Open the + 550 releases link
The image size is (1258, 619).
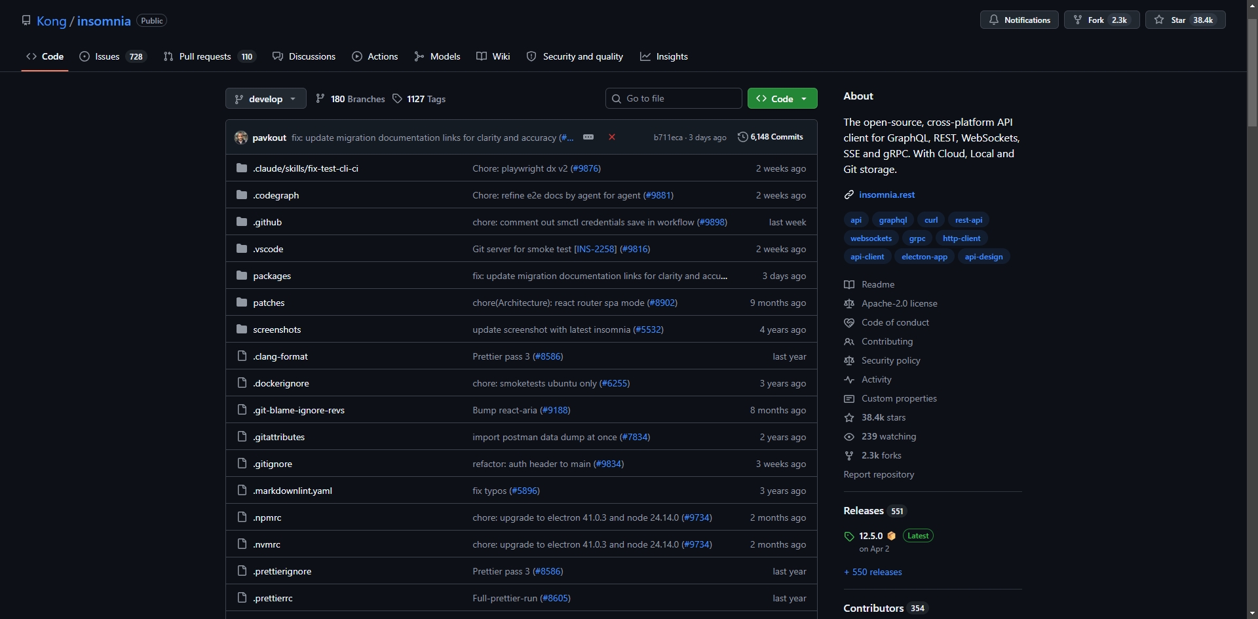click(873, 572)
